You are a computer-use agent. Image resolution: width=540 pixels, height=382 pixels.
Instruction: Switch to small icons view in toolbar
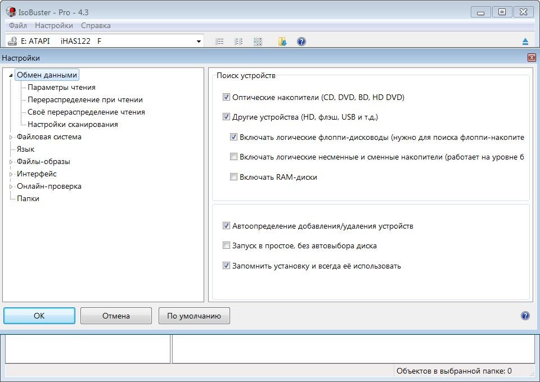(238, 42)
